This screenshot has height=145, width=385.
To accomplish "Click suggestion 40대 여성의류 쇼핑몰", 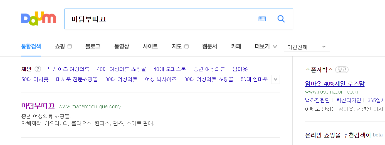I will point(122,69).
